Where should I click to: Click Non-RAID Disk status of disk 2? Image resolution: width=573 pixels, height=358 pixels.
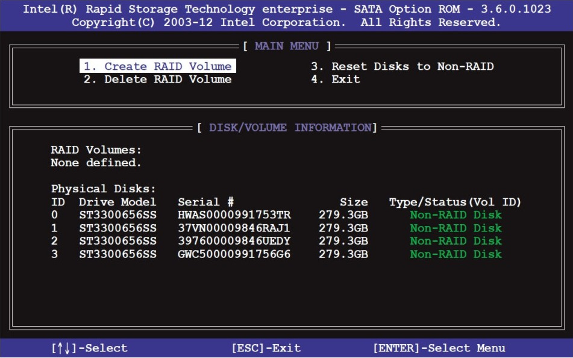(x=456, y=241)
